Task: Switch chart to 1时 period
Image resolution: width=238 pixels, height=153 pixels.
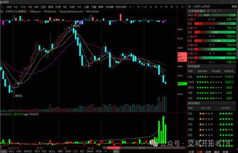Action: tap(30, 7)
